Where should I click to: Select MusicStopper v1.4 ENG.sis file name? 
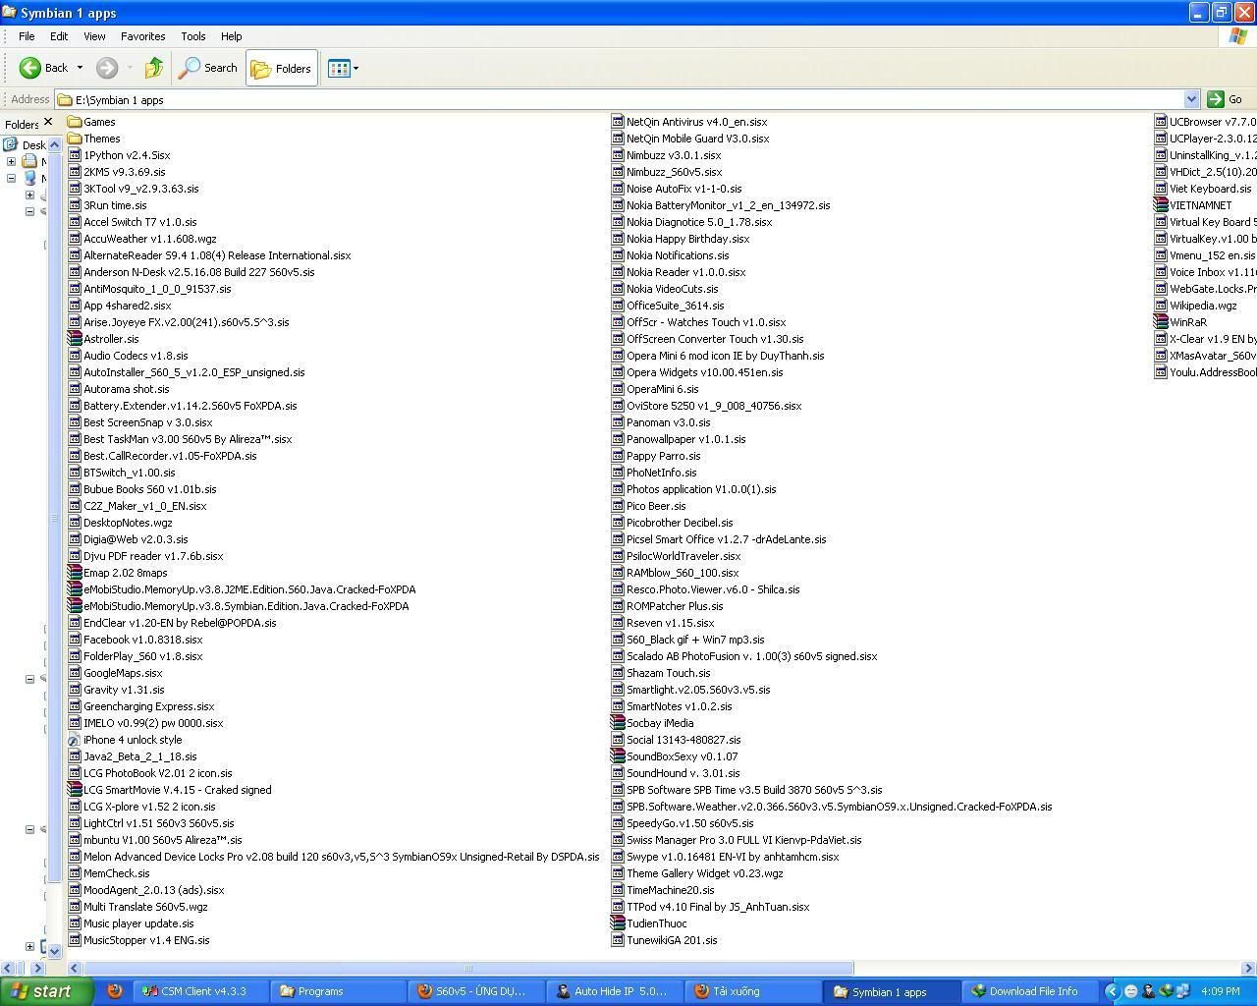tap(146, 940)
